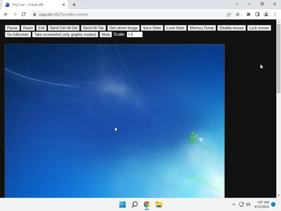Mute the emulator sound
Screen dimensions: 281x211
106,34
